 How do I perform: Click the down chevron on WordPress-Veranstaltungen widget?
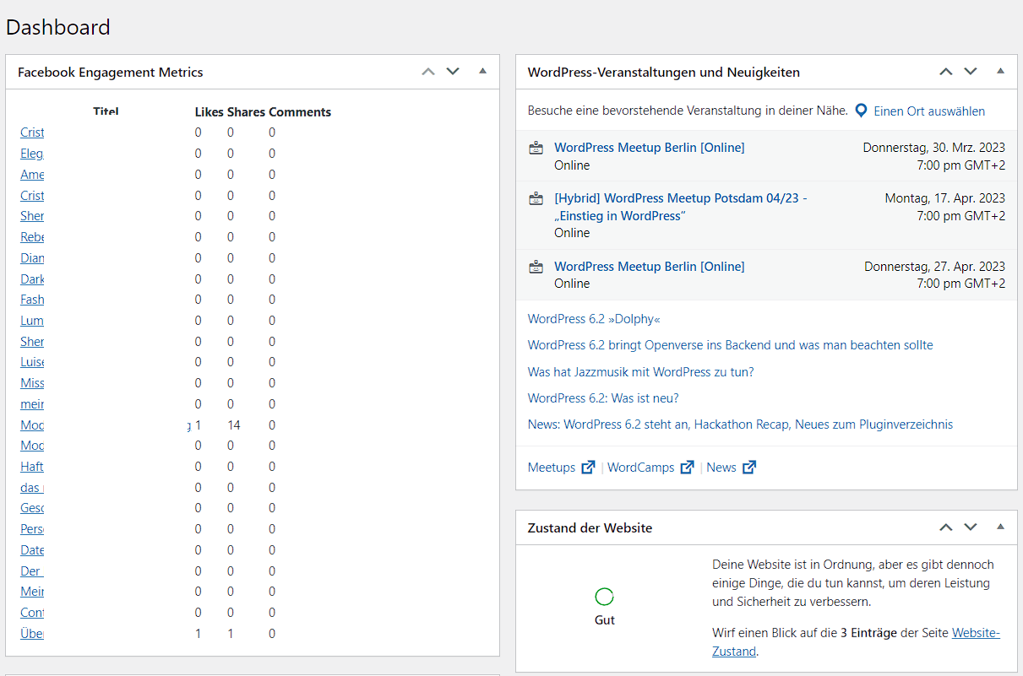tap(970, 72)
